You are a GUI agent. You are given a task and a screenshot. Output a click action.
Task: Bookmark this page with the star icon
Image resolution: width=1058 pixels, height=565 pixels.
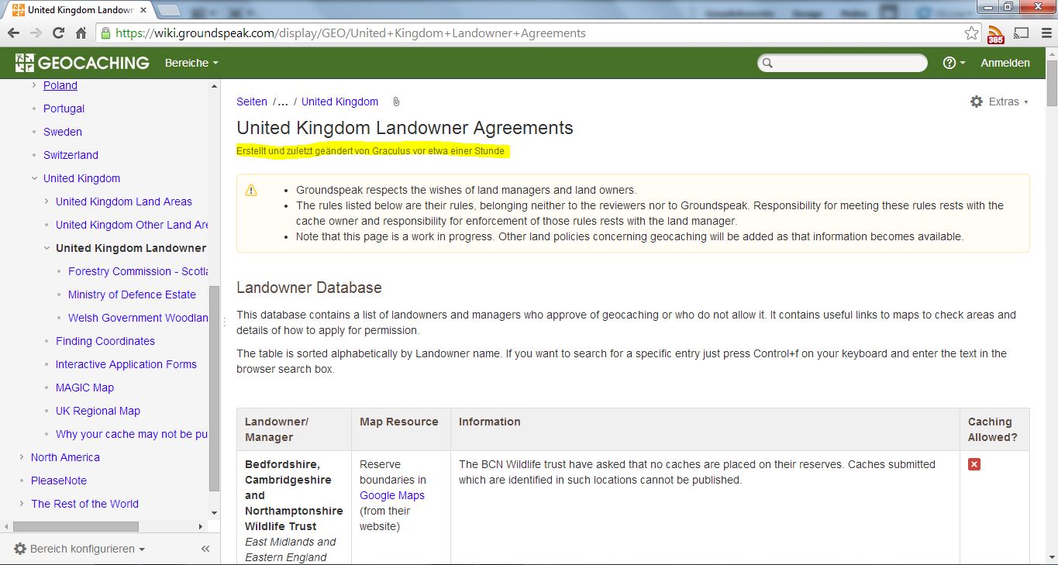(x=971, y=33)
